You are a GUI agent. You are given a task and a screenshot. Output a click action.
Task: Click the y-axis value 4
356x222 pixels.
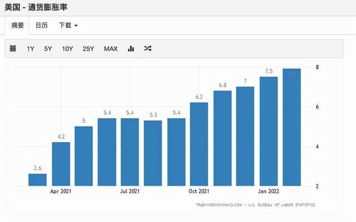pyautogui.click(x=317, y=147)
